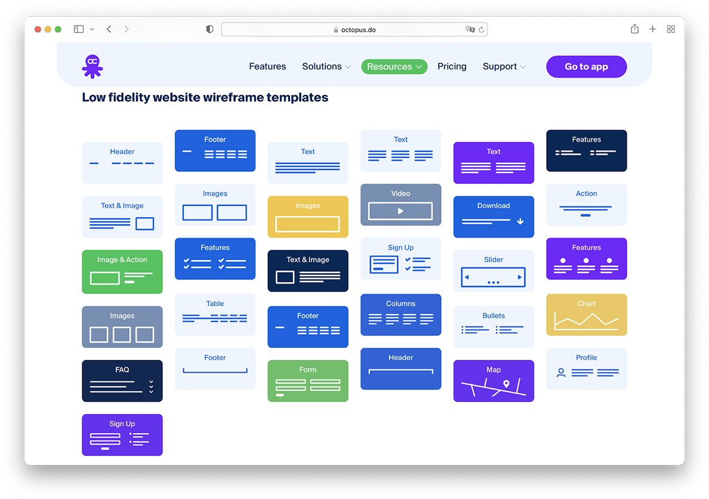Pick the purple Text template card

pos(494,163)
